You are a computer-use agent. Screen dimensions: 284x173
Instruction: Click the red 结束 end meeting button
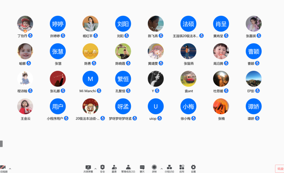(x=280, y=169)
